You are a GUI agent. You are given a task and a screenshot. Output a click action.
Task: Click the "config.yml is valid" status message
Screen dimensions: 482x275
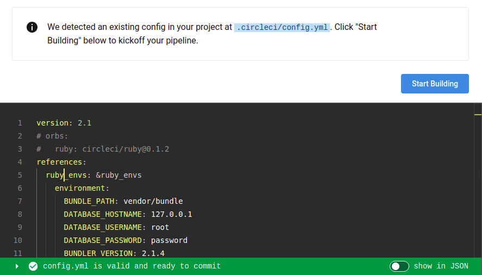pyautogui.click(x=132, y=266)
